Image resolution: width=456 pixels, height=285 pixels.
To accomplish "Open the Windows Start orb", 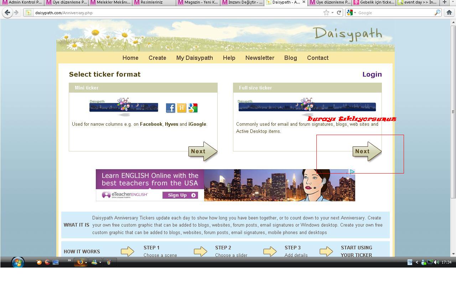I will [x=17, y=263].
